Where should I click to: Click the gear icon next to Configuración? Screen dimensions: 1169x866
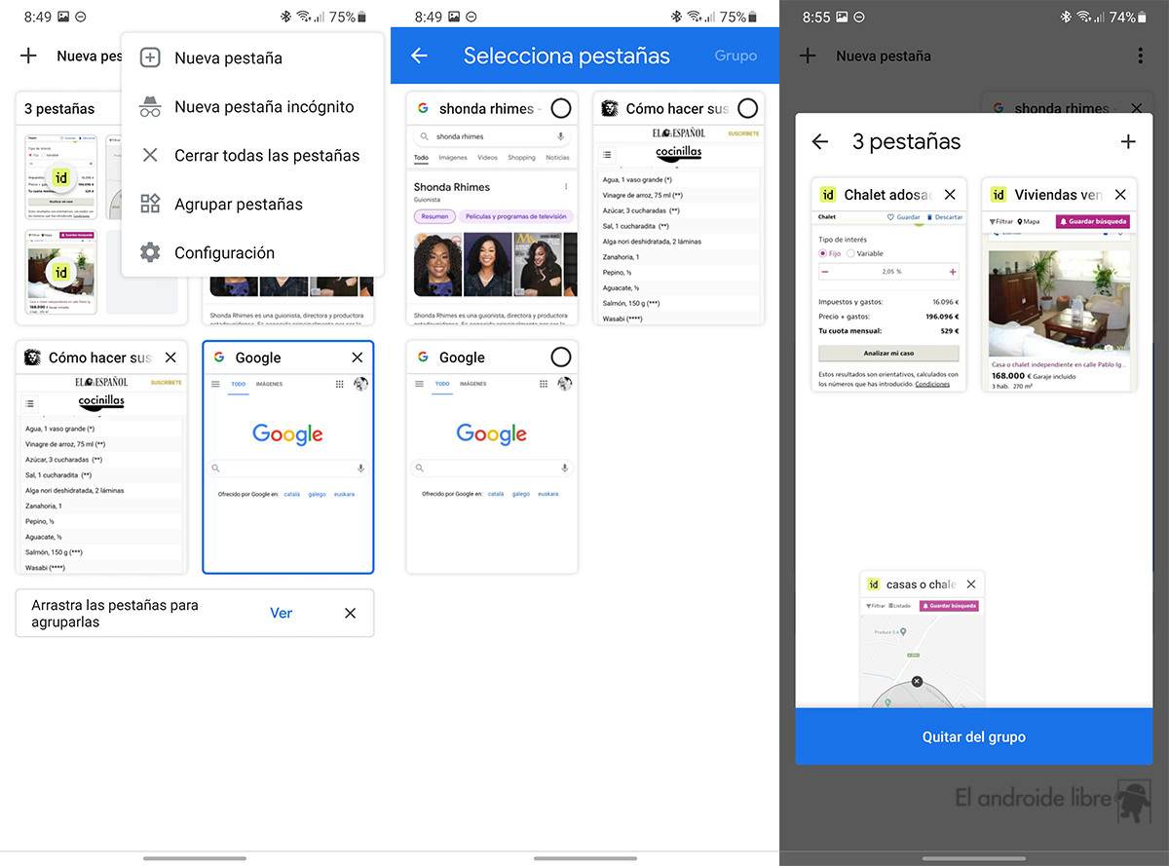point(150,253)
